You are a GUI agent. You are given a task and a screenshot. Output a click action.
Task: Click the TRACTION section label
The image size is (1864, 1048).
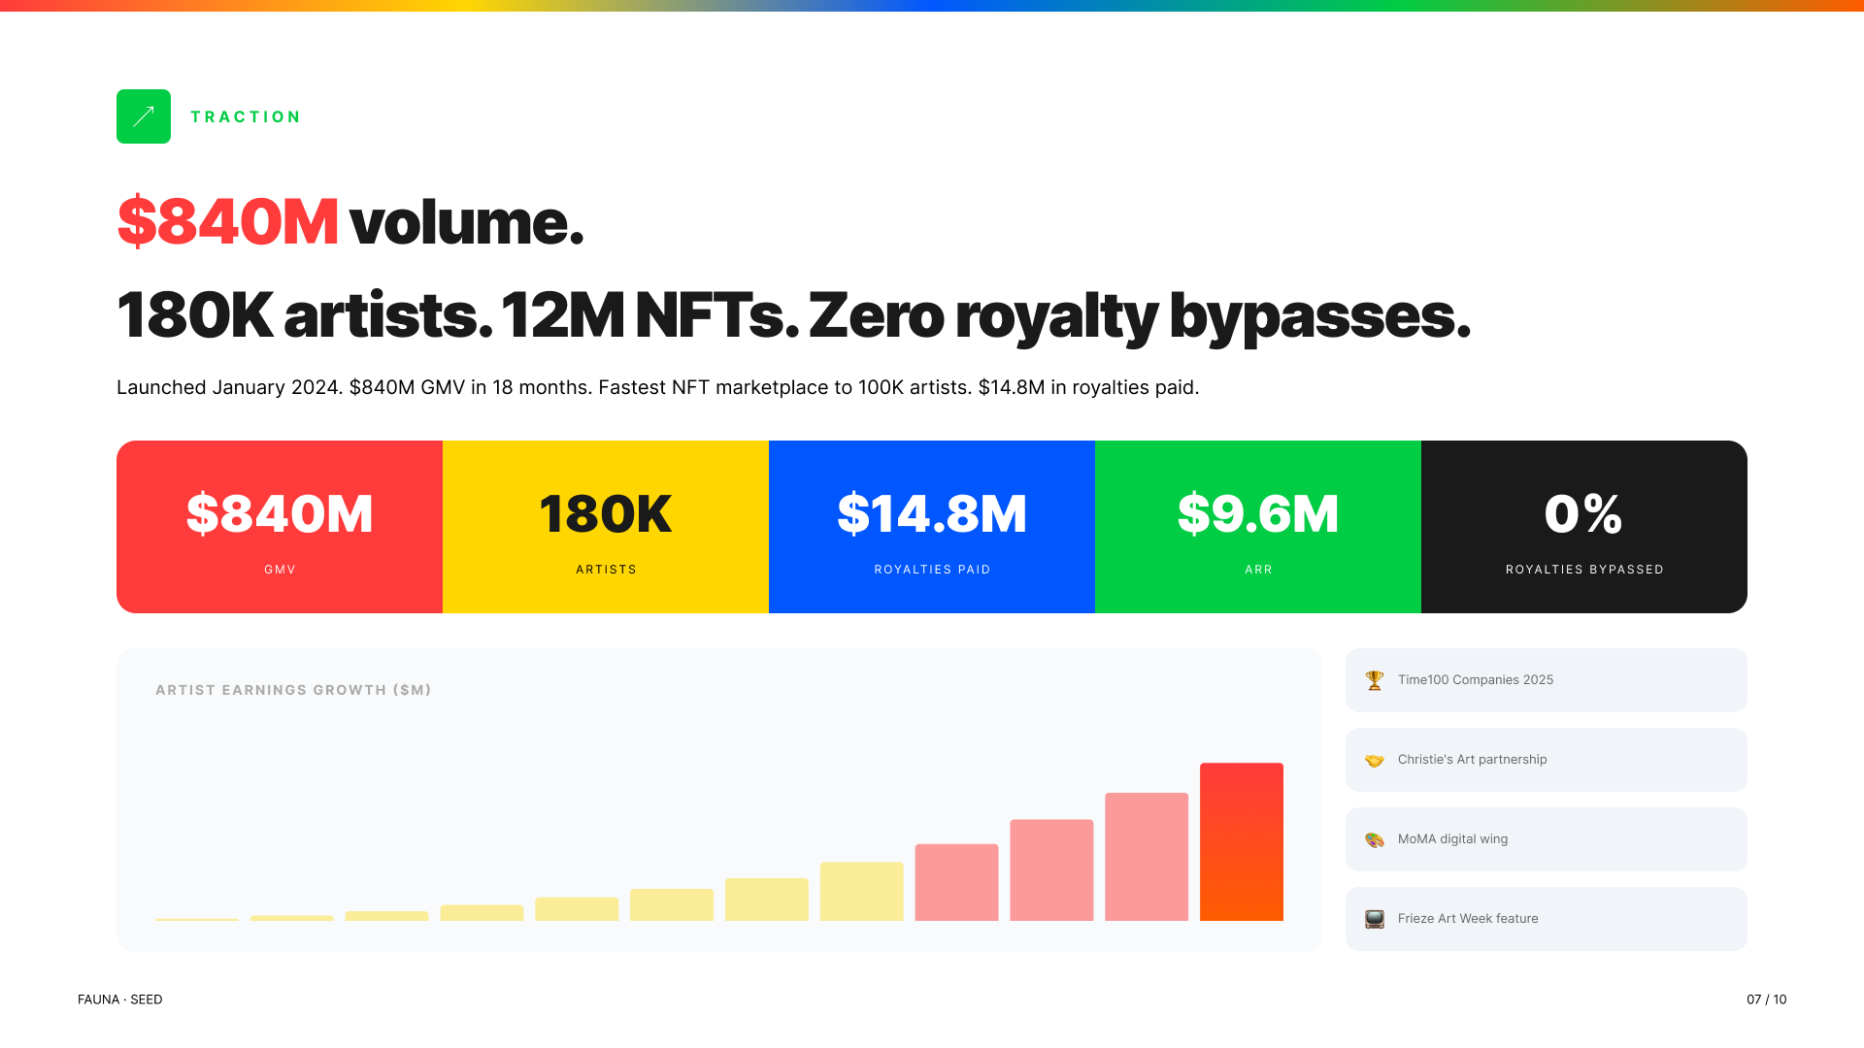246,116
